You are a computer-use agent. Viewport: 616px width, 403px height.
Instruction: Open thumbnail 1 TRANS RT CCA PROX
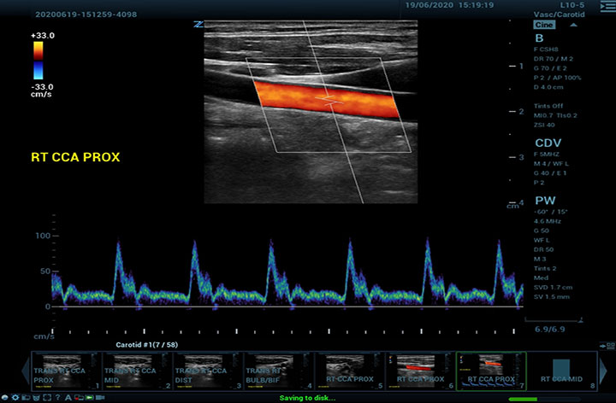65,371
